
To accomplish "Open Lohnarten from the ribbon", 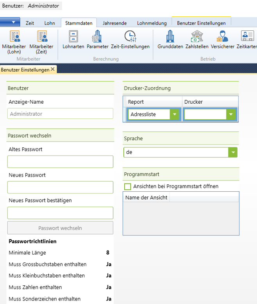I will (73, 39).
